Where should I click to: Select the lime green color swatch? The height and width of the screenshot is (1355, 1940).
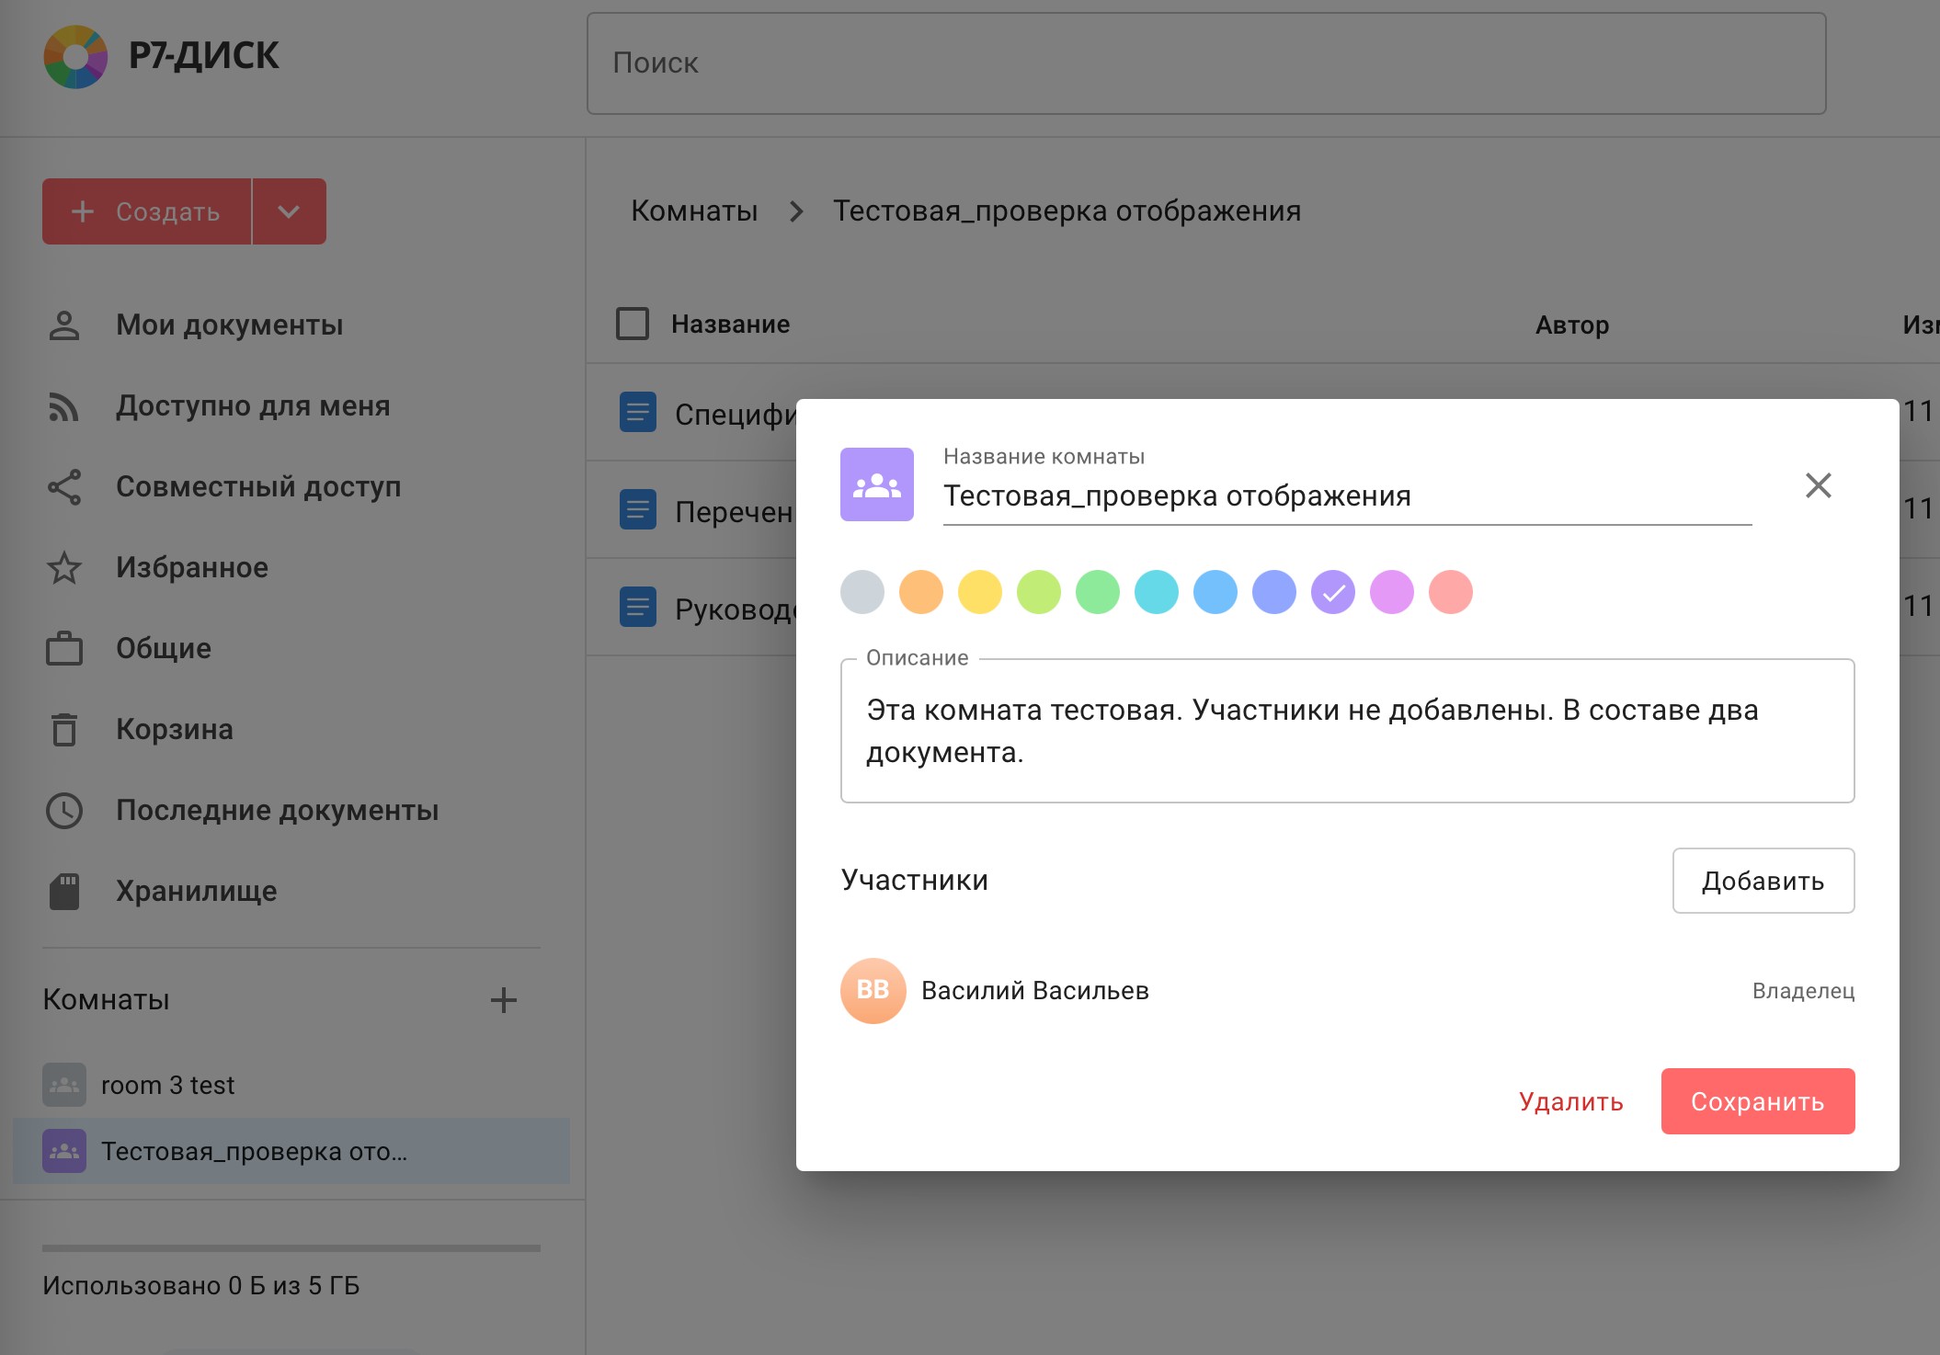pyautogui.click(x=1039, y=592)
